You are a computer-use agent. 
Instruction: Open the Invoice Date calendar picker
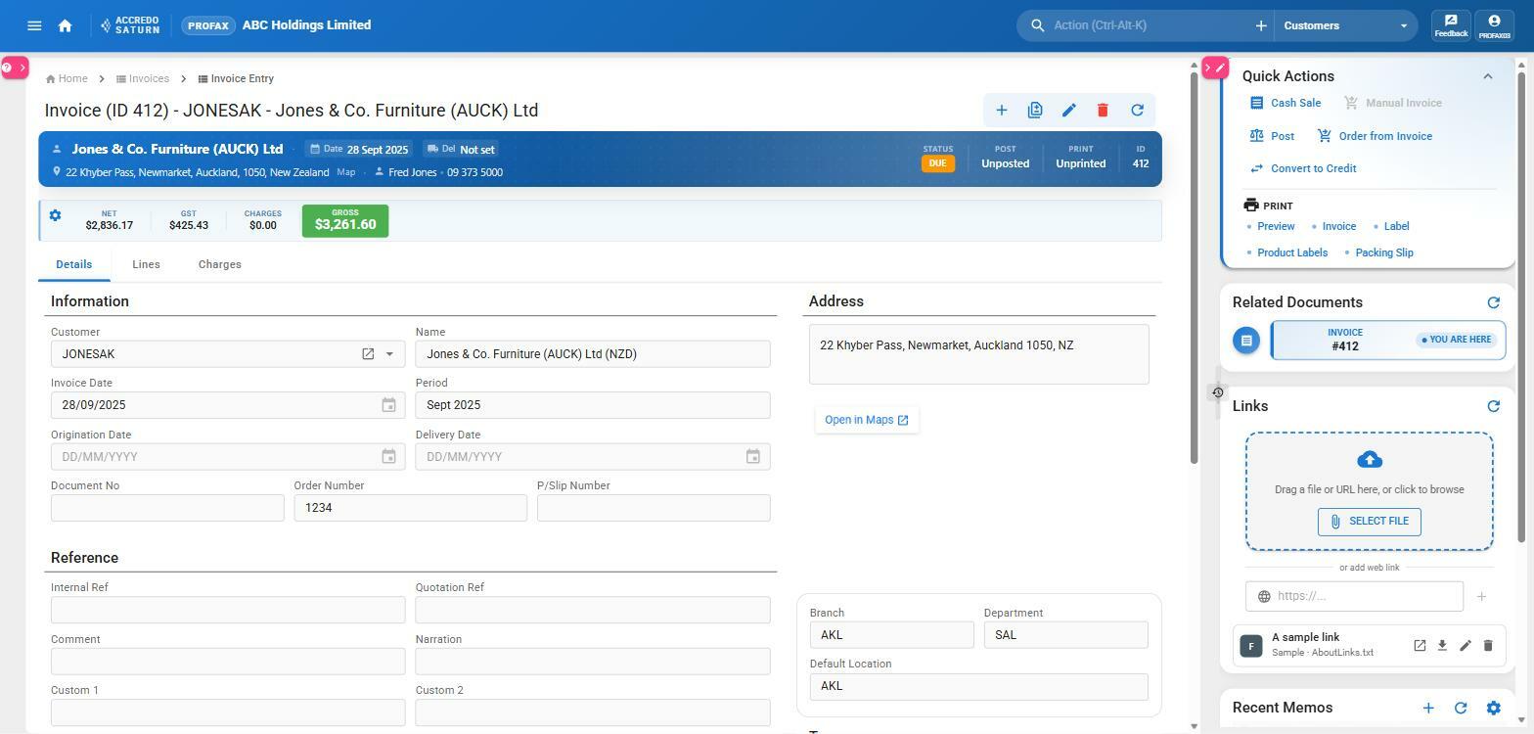pyautogui.click(x=388, y=405)
